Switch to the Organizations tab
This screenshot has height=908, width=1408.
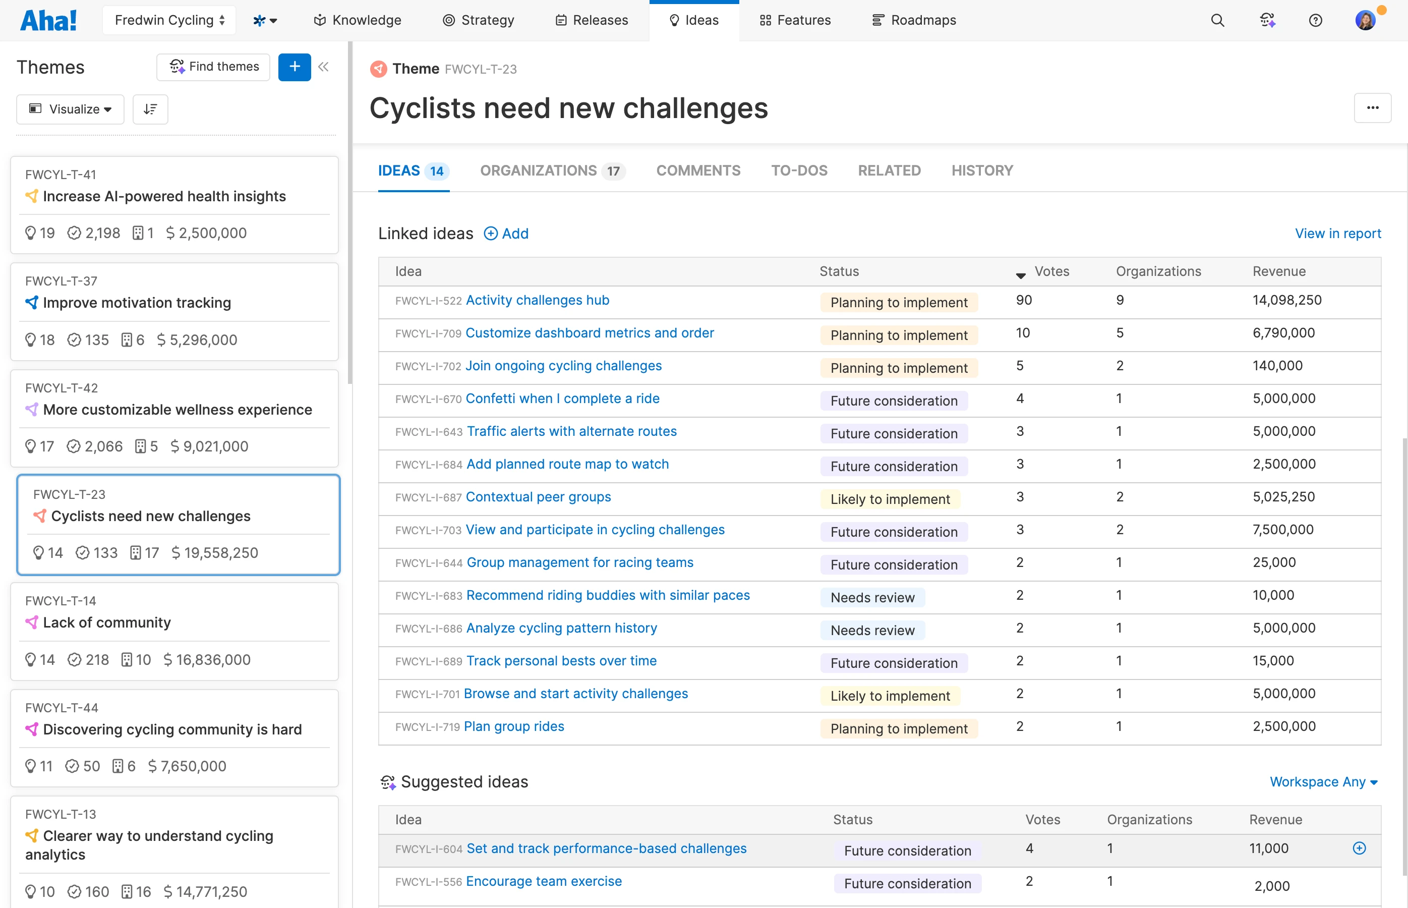pyautogui.click(x=552, y=171)
